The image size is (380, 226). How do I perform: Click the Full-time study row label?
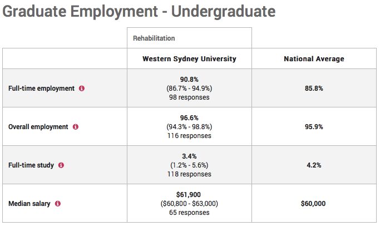(31, 165)
